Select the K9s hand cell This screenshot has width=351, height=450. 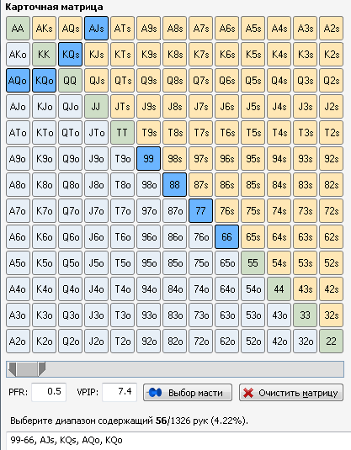(148, 54)
